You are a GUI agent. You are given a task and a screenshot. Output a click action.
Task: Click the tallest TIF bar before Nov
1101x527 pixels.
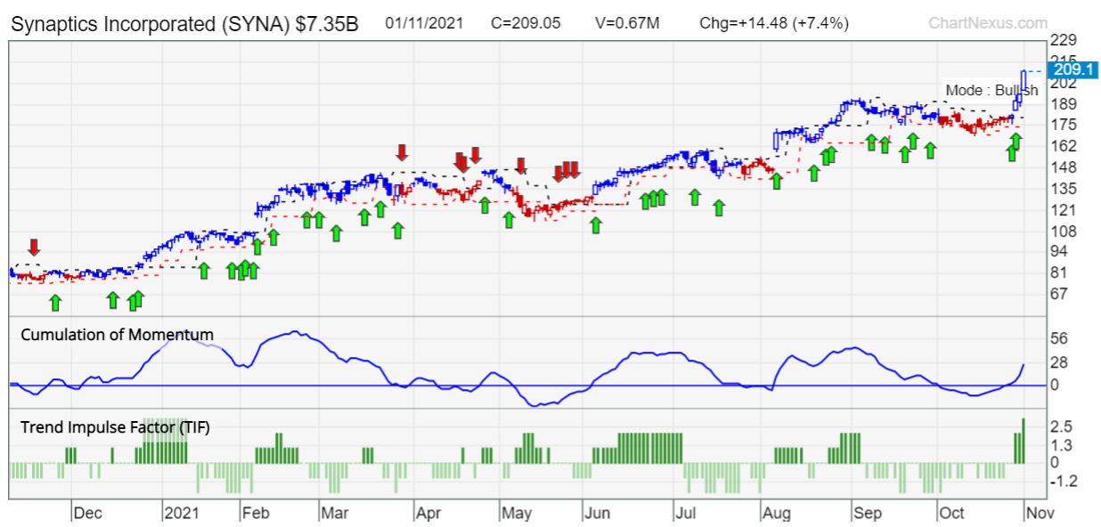(x=1024, y=440)
